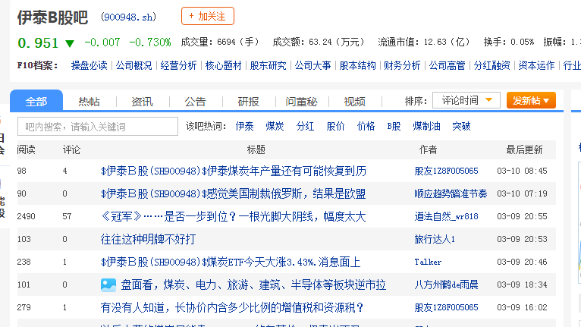Open the 公告 tab
The image size is (581, 327).
click(x=195, y=102)
